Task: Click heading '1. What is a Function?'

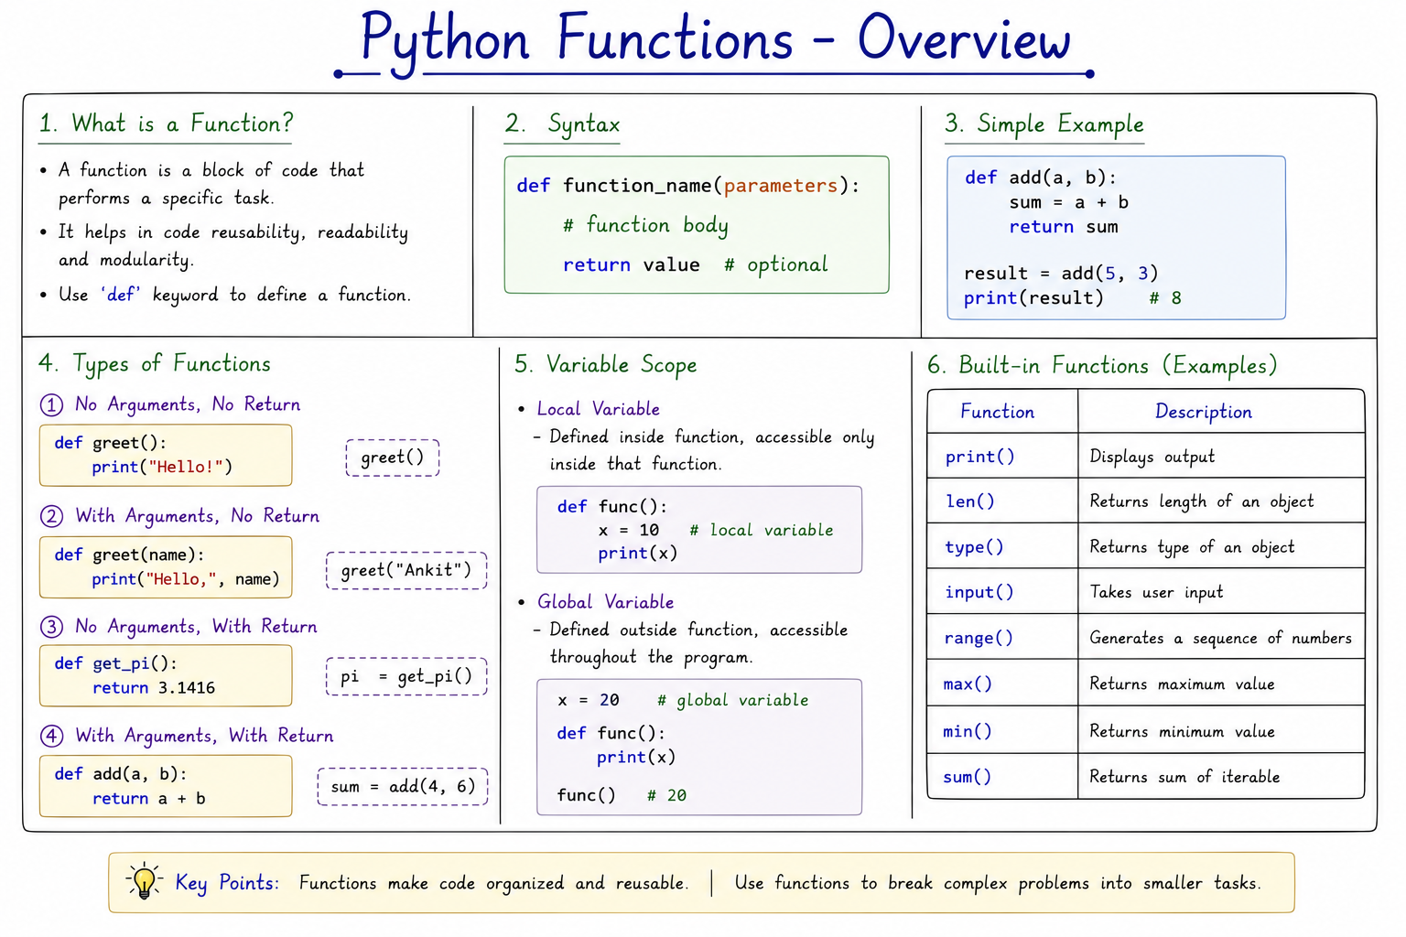Action: click(166, 124)
